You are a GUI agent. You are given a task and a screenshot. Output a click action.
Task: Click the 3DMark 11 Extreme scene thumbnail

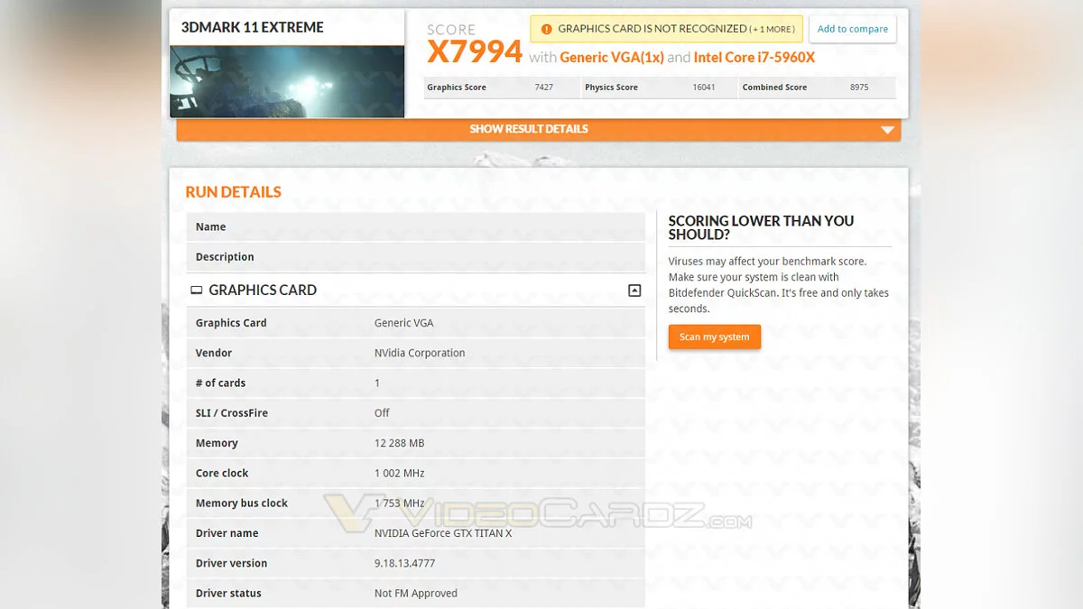click(x=287, y=81)
